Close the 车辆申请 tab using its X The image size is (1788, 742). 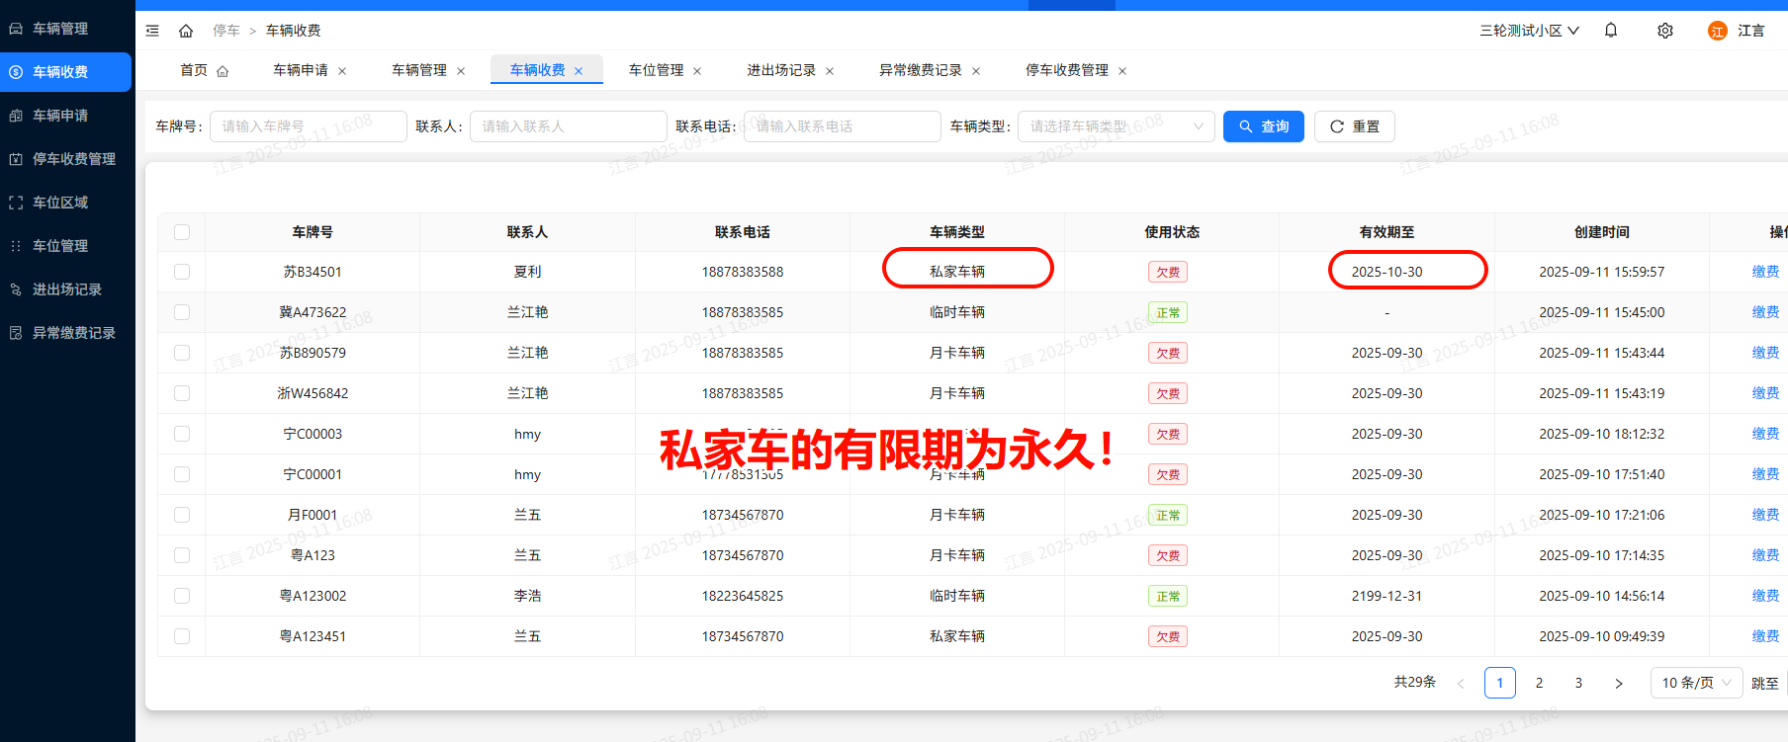click(x=342, y=71)
